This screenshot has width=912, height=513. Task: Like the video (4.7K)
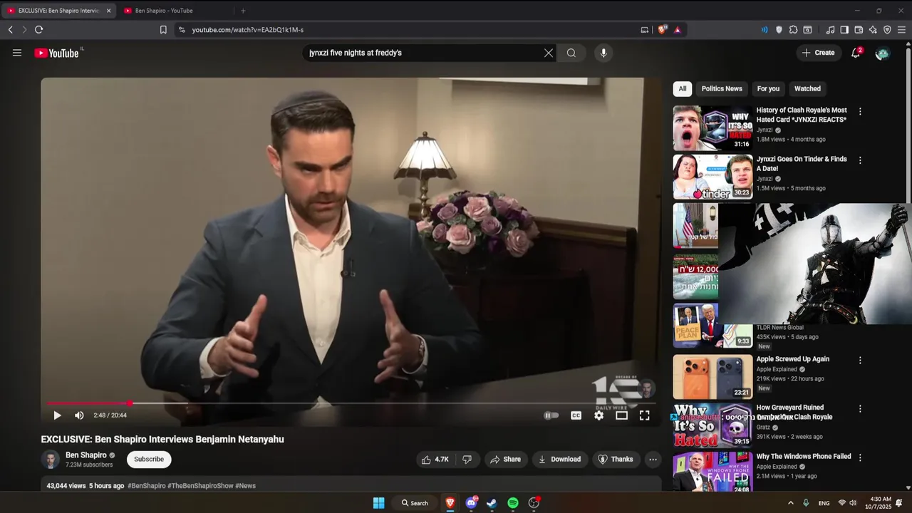click(x=435, y=460)
